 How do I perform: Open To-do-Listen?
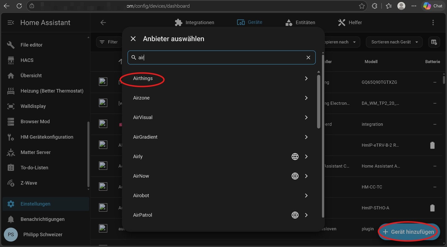click(45, 168)
